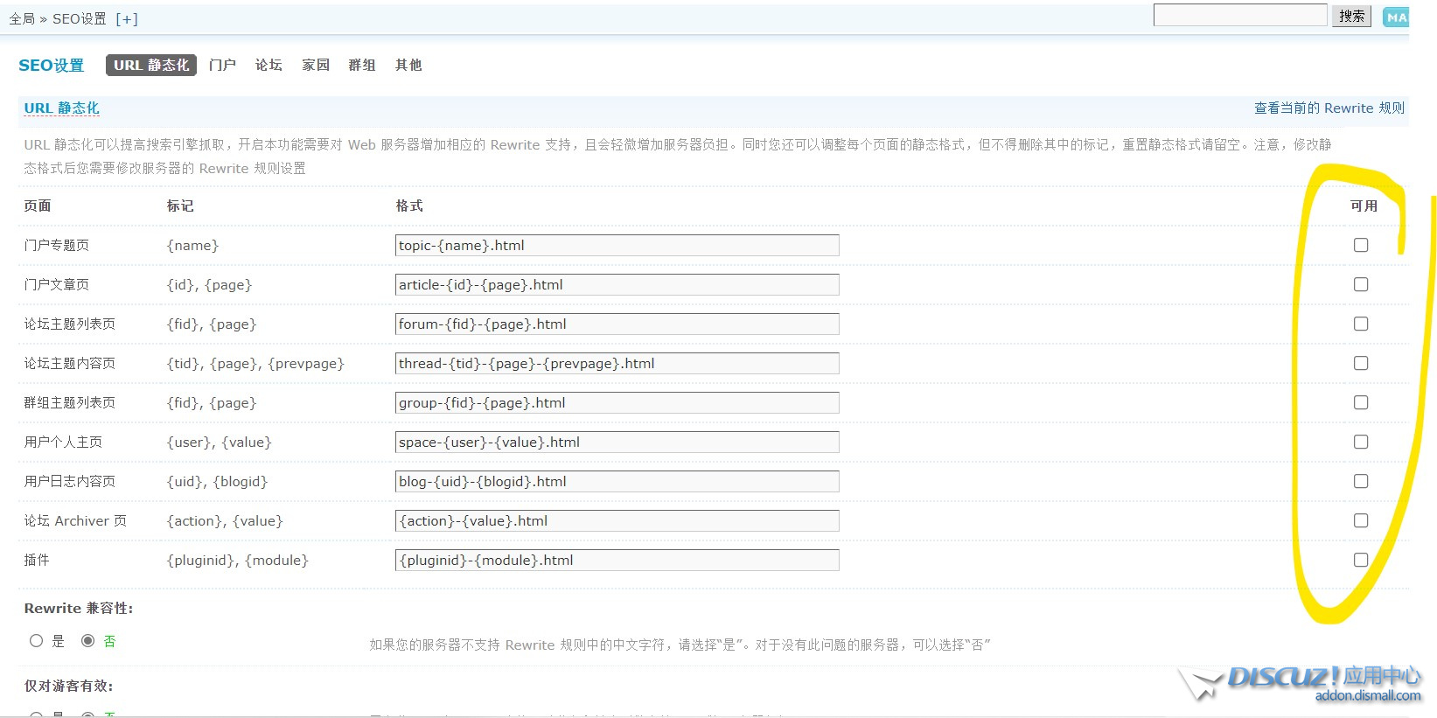
Task: Tick the 论坛主题内容页 available checkbox
Action: [x=1361, y=364]
